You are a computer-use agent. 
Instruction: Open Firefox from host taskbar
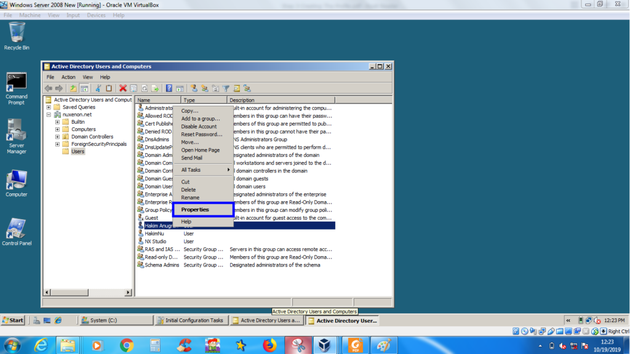pyautogui.click(x=269, y=345)
